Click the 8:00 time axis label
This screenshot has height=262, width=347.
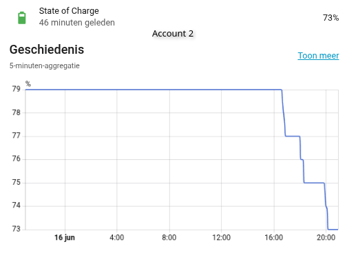coord(169,237)
